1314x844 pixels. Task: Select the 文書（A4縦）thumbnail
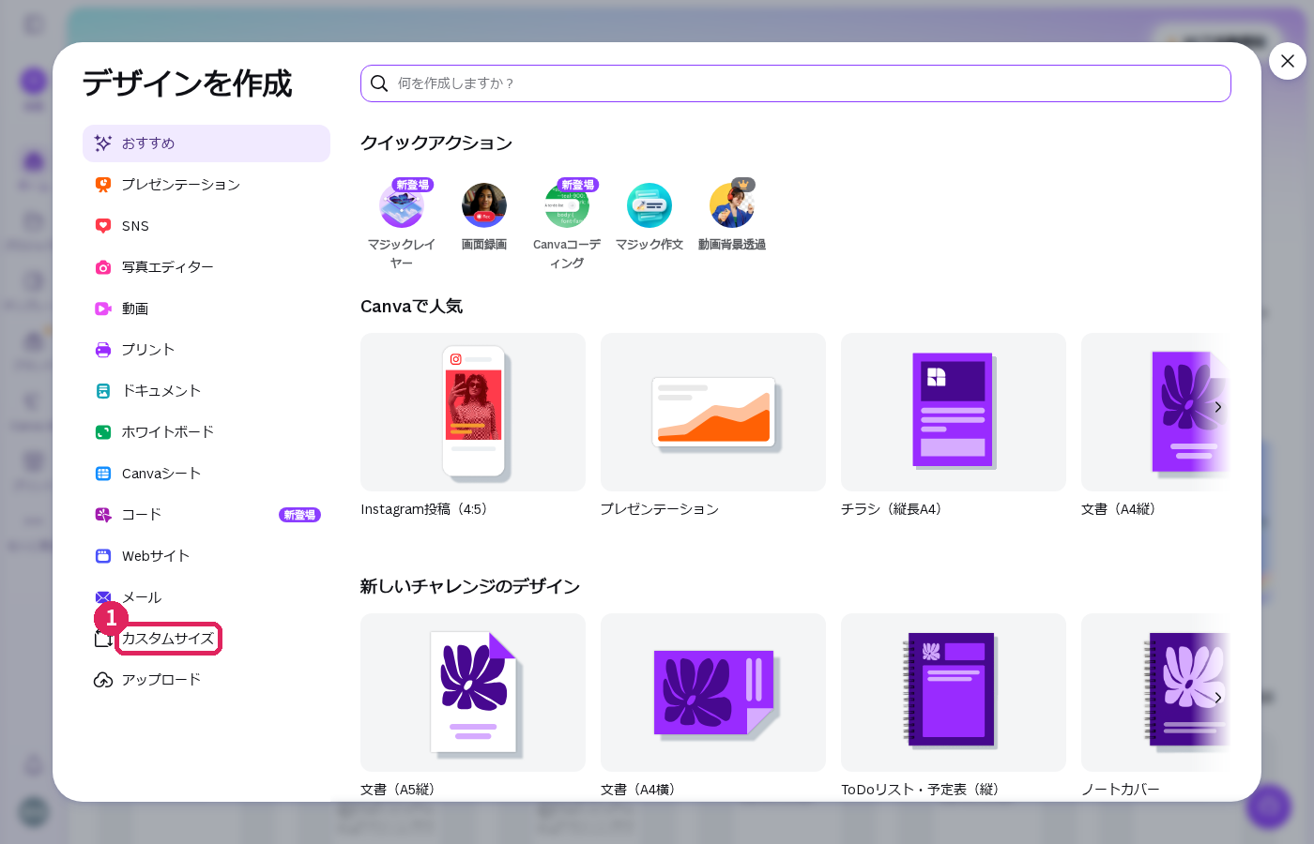1155,412
